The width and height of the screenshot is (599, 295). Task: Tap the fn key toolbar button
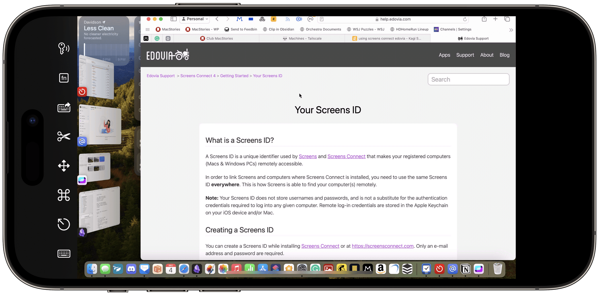click(x=64, y=78)
